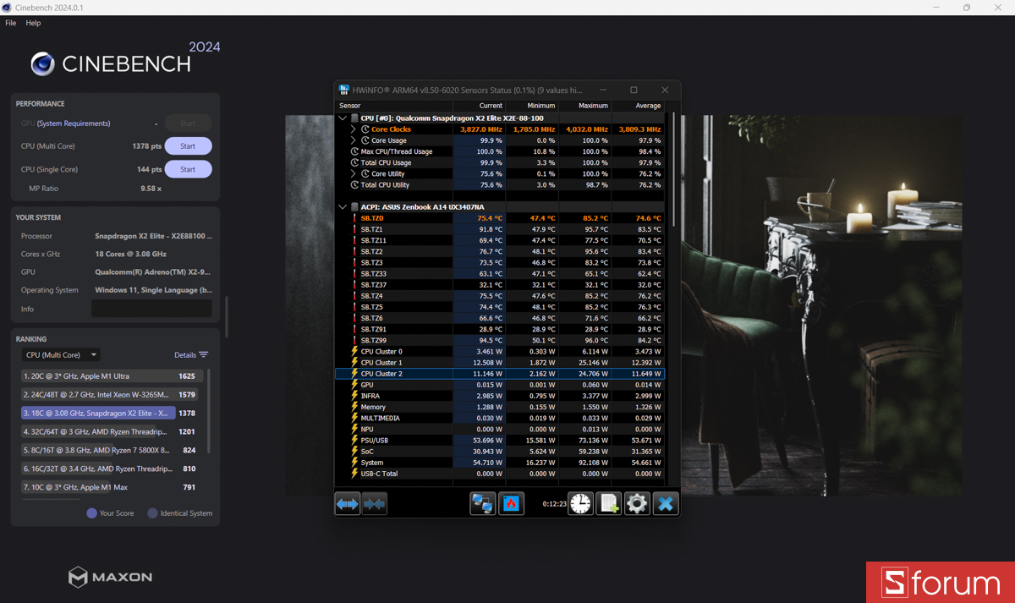Click the Minimum column header
This screenshot has width=1015, height=603.
[532, 106]
